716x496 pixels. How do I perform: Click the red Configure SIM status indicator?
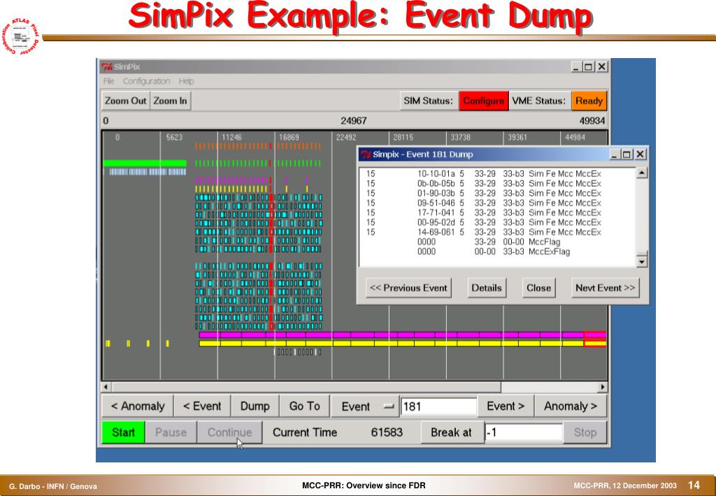[x=484, y=101]
